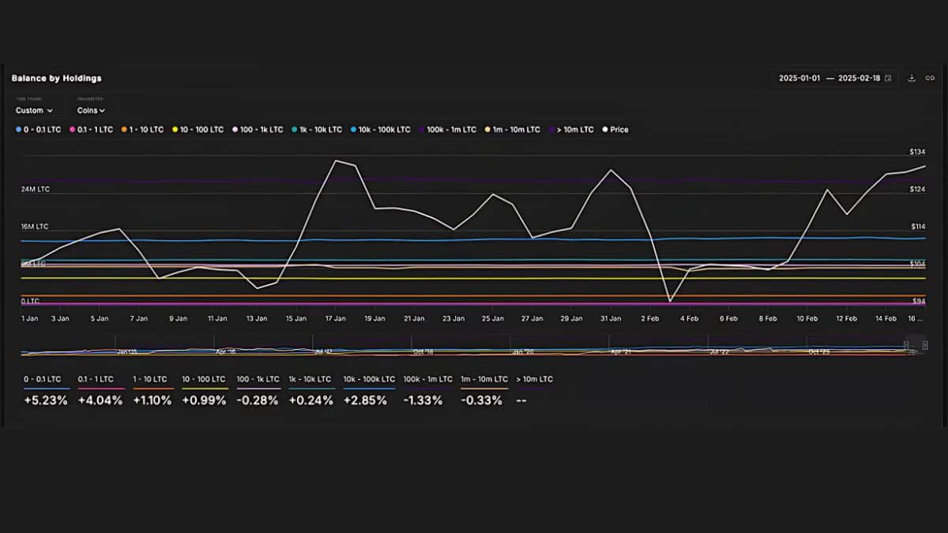Viewport: 948px width, 533px height.
Task: Toggle the 1k - 10k LTC legend dot
Action: 294,129
